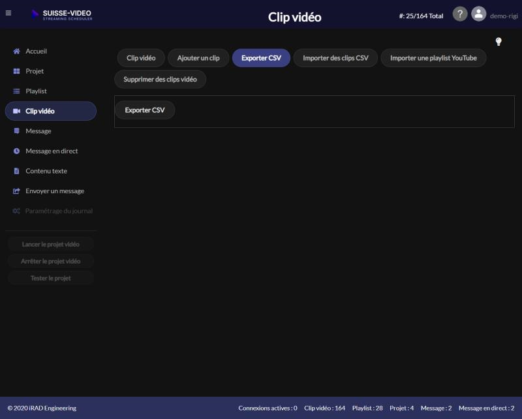Open the help question mark icon

coord(460,14)
